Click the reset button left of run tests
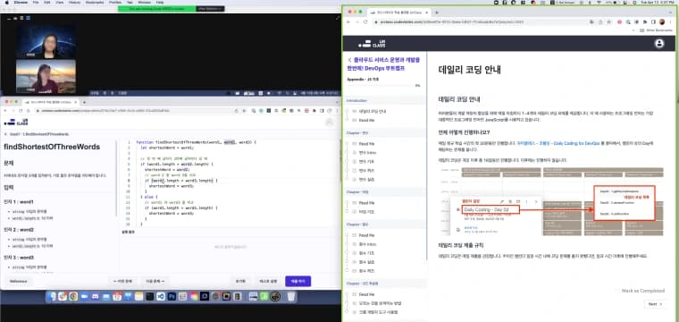The image size is (679, 322). point(241,281)
